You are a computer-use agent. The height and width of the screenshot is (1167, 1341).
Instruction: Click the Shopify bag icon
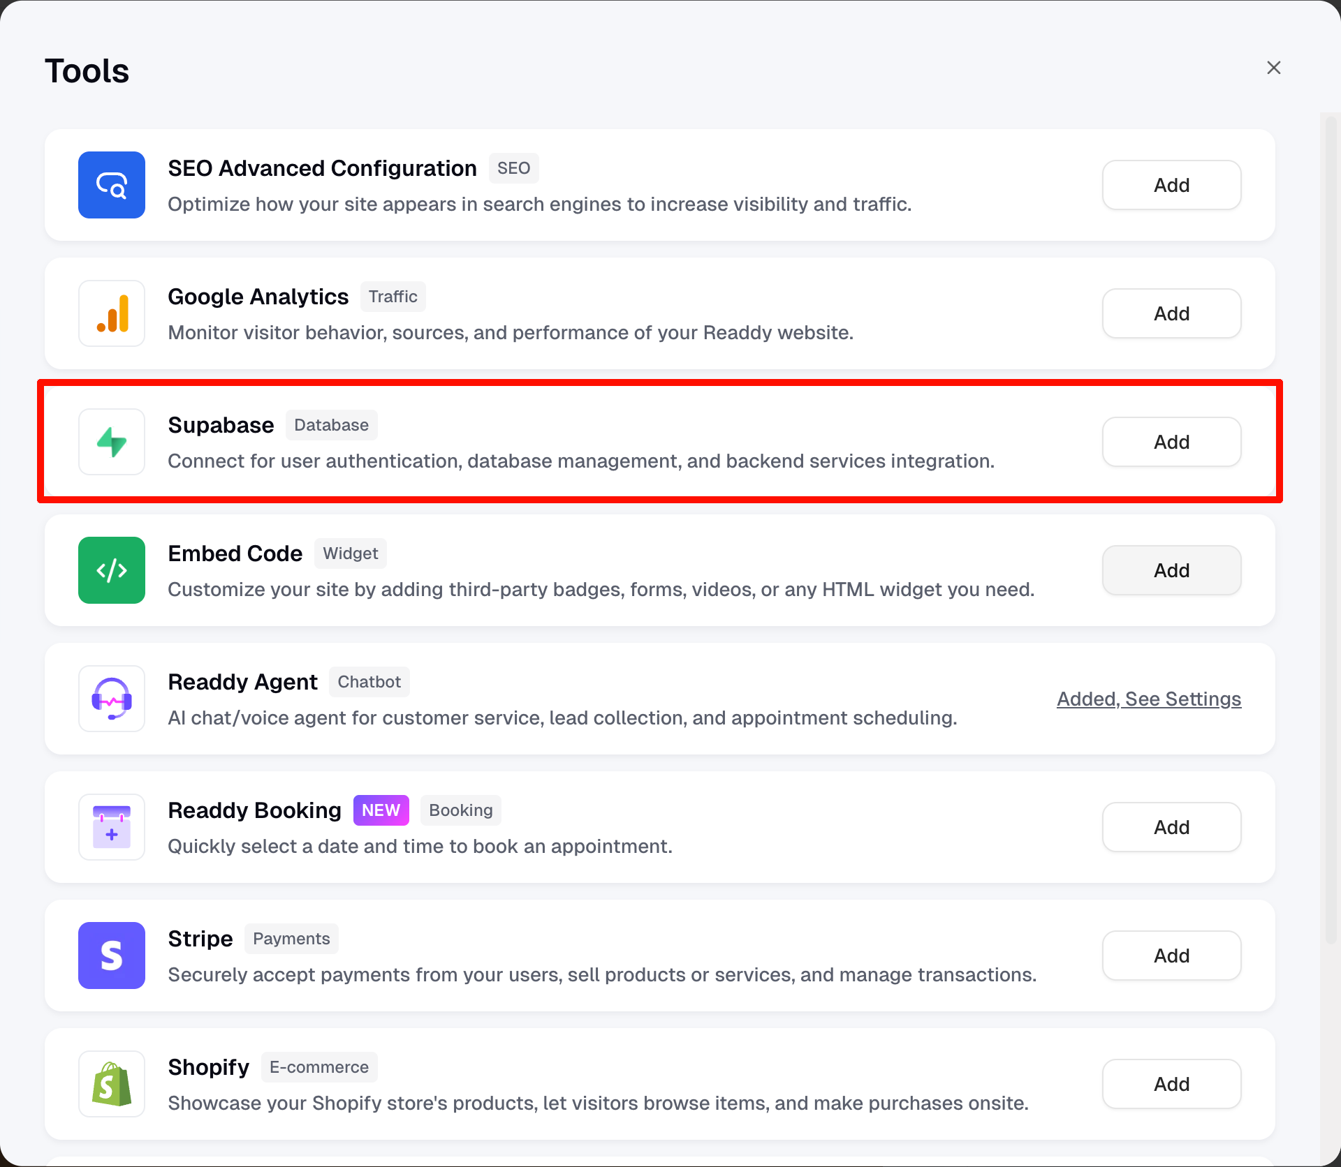(x=112, y=1084)
